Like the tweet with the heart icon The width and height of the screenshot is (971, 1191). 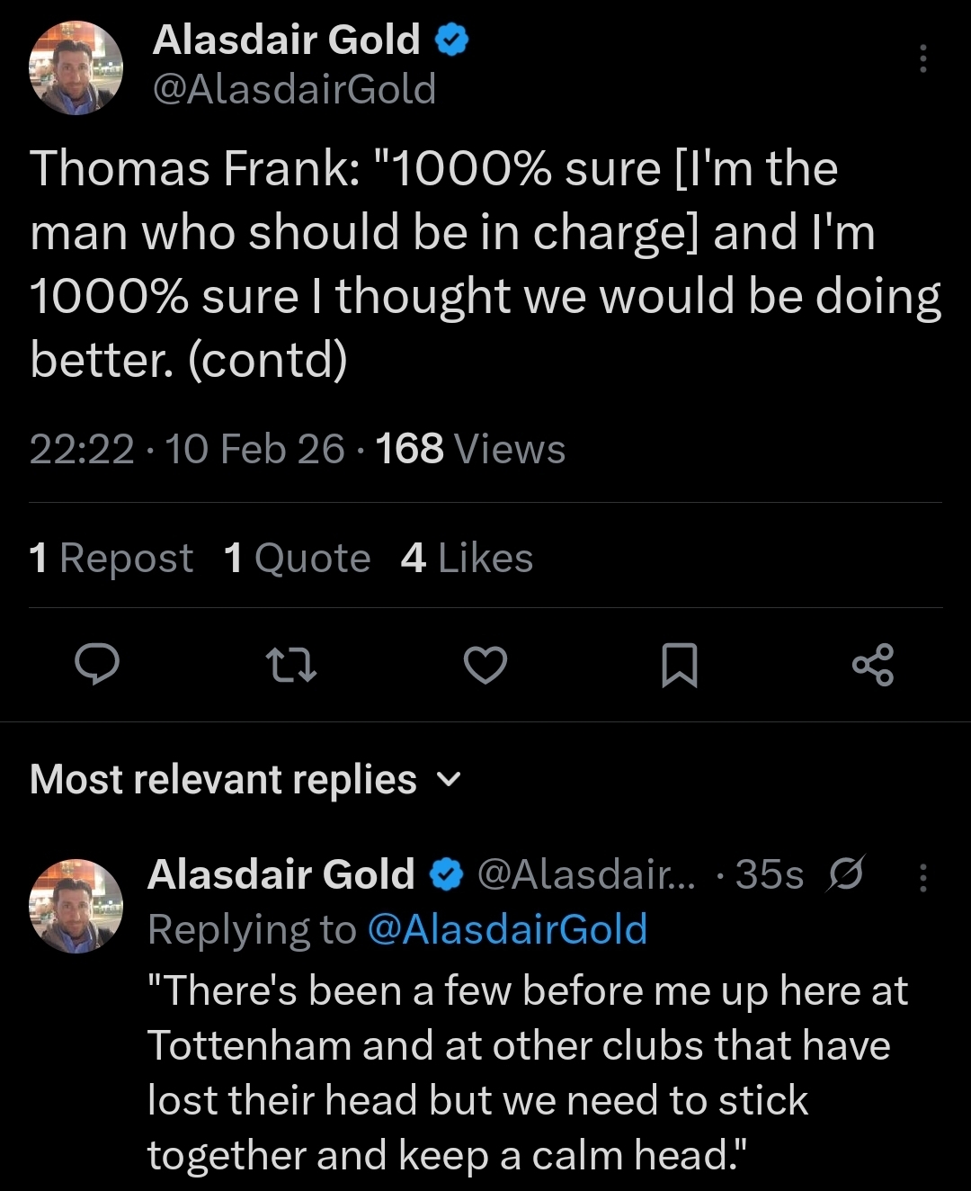click(485, 665)
